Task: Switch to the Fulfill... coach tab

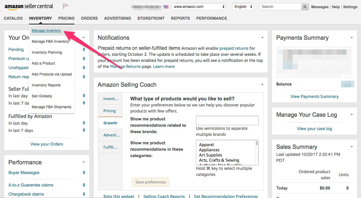Action: [x=110, y=147]
